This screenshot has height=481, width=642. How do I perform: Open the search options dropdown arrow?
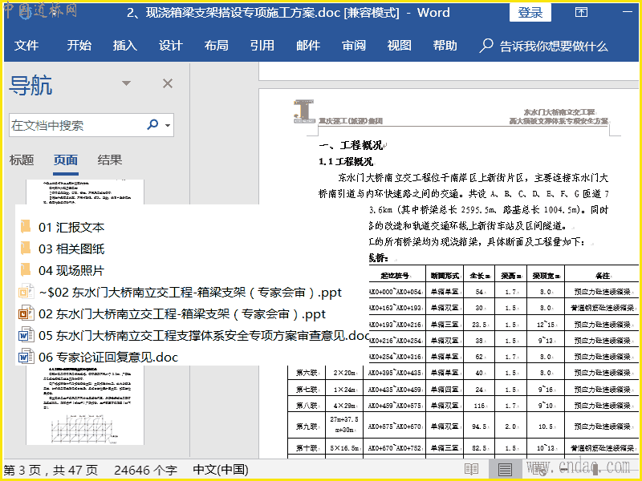pos(168,126)
